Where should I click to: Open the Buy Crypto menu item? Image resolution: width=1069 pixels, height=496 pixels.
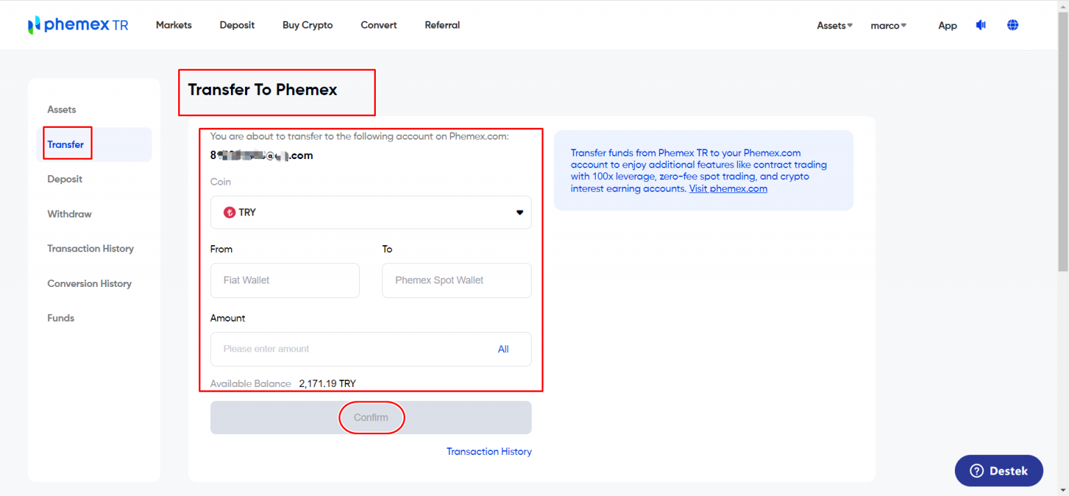coord(307,24)
